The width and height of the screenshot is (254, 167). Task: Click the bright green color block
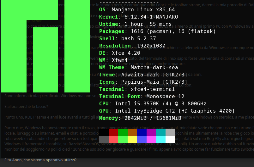123,139
